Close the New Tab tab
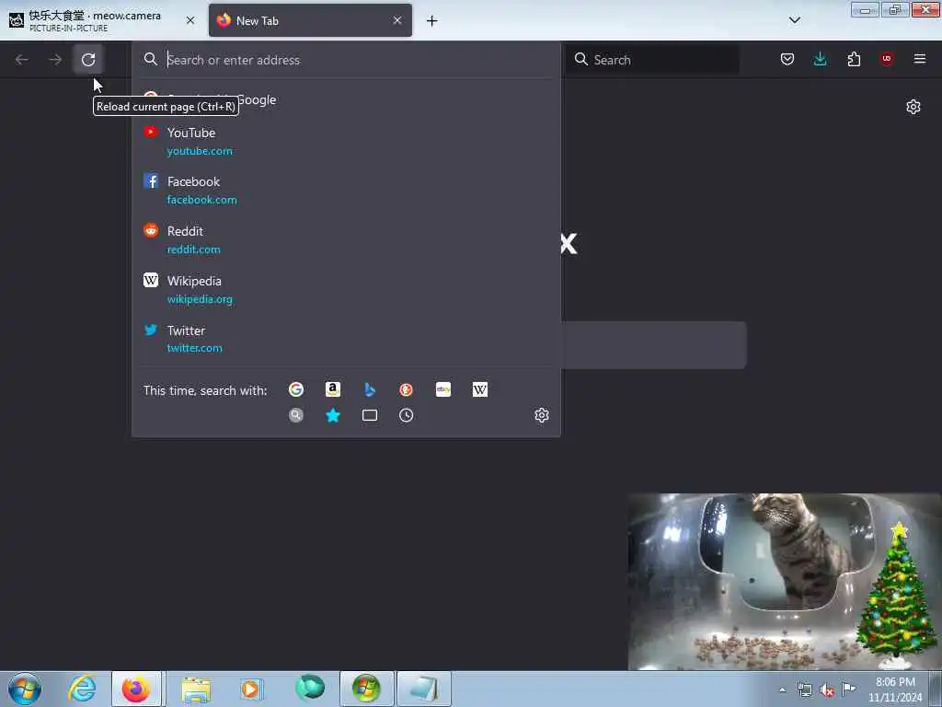The height and width of the screenshot is (707, 942). (397, 20)
